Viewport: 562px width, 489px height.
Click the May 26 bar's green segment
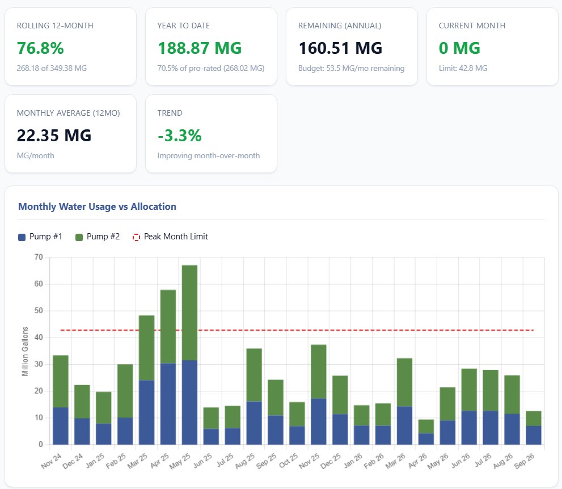(x=447, y=404)
